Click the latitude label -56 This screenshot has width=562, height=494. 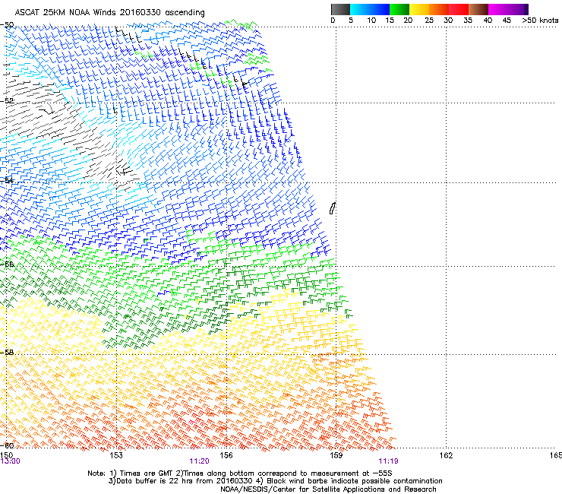[x=7, y=264]
